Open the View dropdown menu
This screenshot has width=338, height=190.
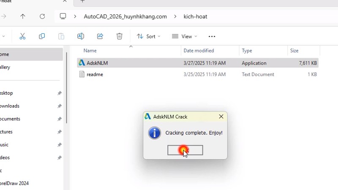(185, 36)
